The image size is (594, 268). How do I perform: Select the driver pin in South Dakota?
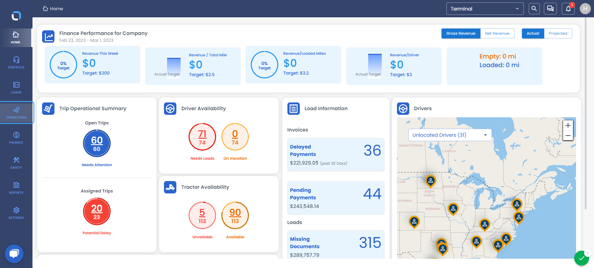pyautogui.click(x=430, y=181)
